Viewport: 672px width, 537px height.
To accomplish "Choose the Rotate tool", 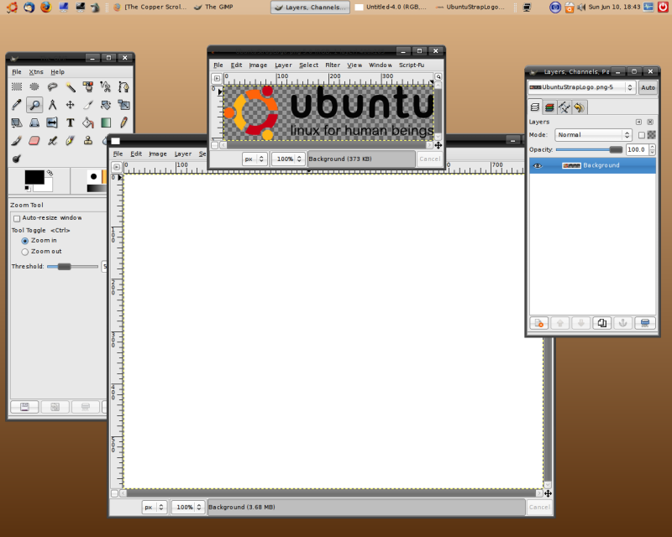I will pyautogui.click(x=106, y=105).
